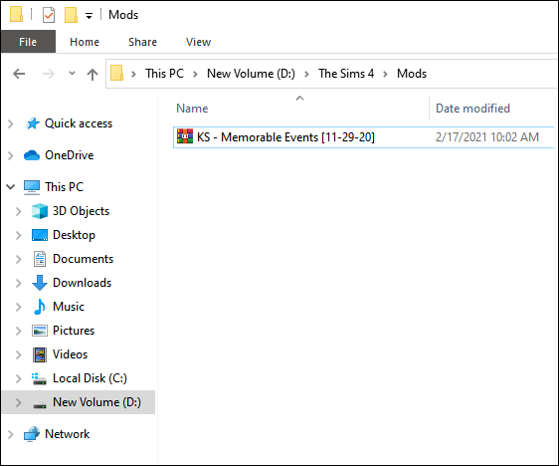Viewport: 559px width, 466px height.
Task: Open the View ribbon tab
Action: [x=198, y=42]
